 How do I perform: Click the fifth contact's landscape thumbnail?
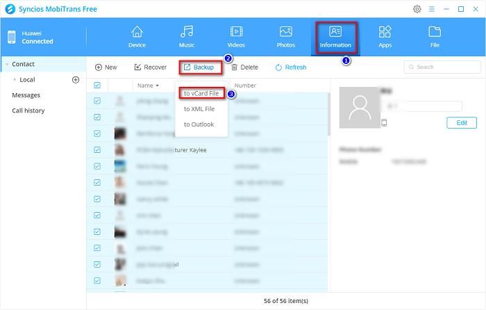point(120,166)
